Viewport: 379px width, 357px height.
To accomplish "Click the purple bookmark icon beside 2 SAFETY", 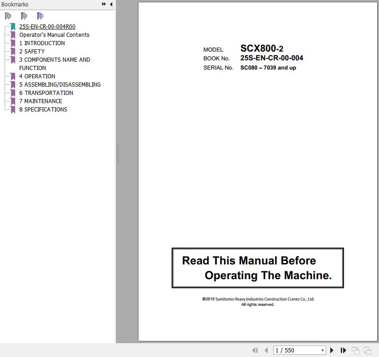I will pos(13,52).
